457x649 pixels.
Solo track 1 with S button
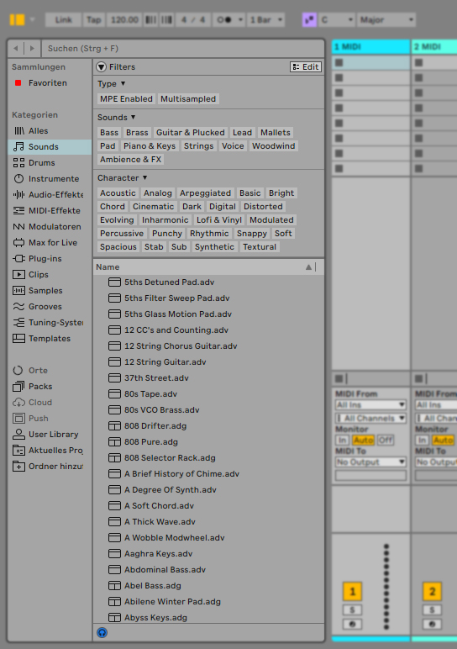[x=352, y=609]
